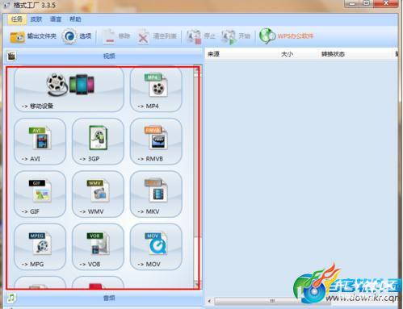Select the -> WMV format icon
The height and width of the screenshot is (309, 403).
(x=98, y=194)
